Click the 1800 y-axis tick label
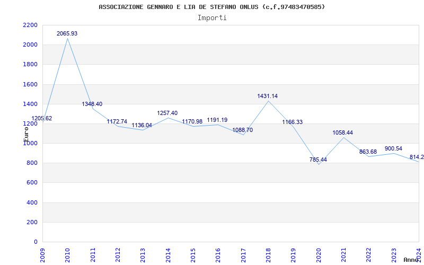The image size is (424, 265). click(30, 65)
